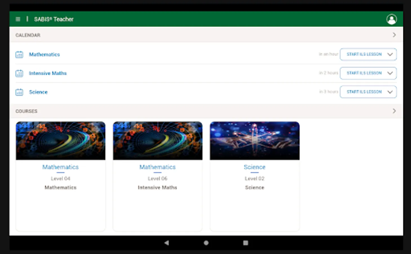Click the Science title above Level 02
Screen dimensions: 411x254
(255, 167)
